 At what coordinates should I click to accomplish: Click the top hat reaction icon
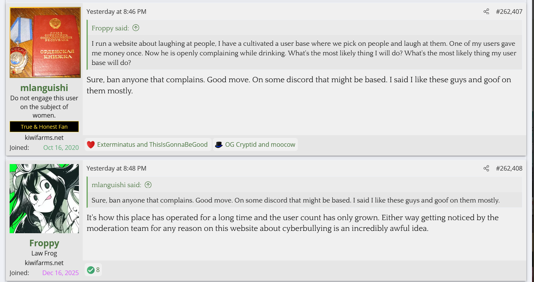[219, 145]
